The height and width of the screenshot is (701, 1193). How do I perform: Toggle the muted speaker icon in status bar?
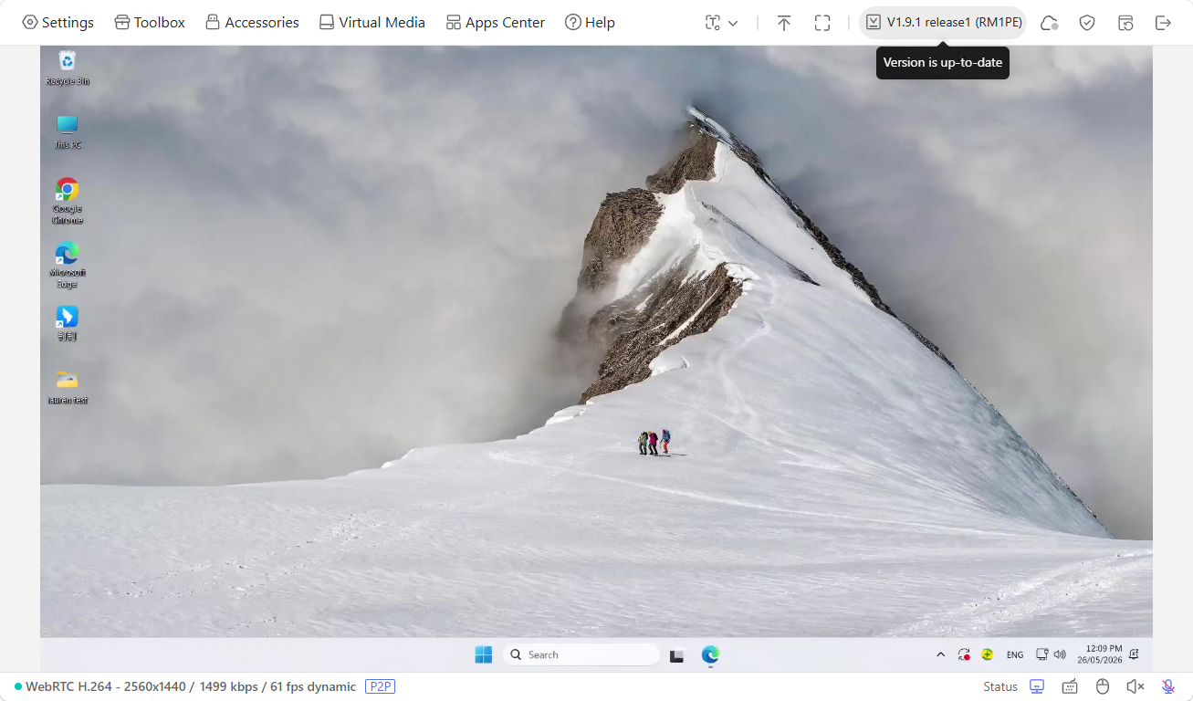[x=1135, y=686]
